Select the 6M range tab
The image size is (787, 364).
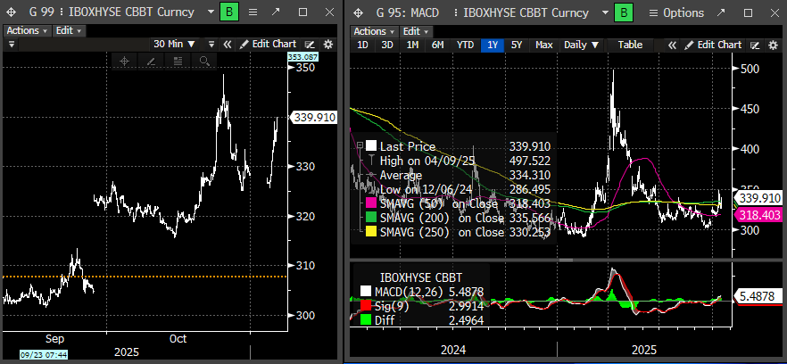coord(437,45)
